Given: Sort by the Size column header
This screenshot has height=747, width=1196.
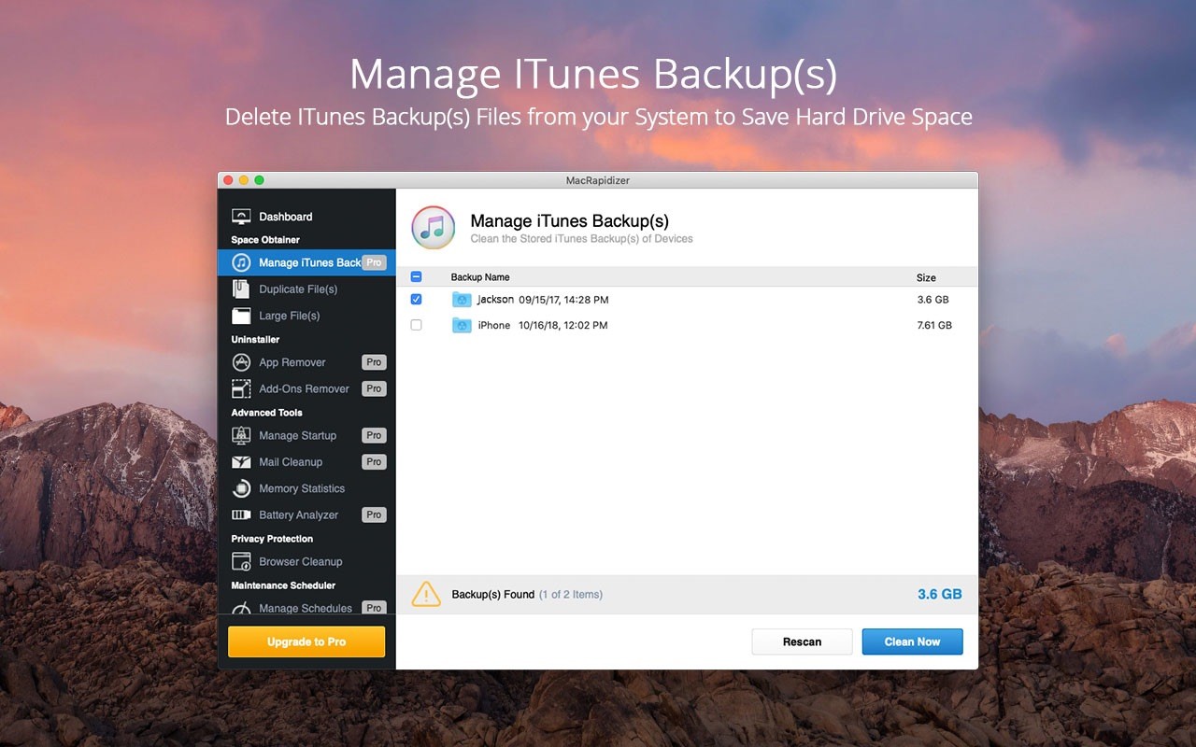Looking at the screenshot, I should (x=925, y=277).
